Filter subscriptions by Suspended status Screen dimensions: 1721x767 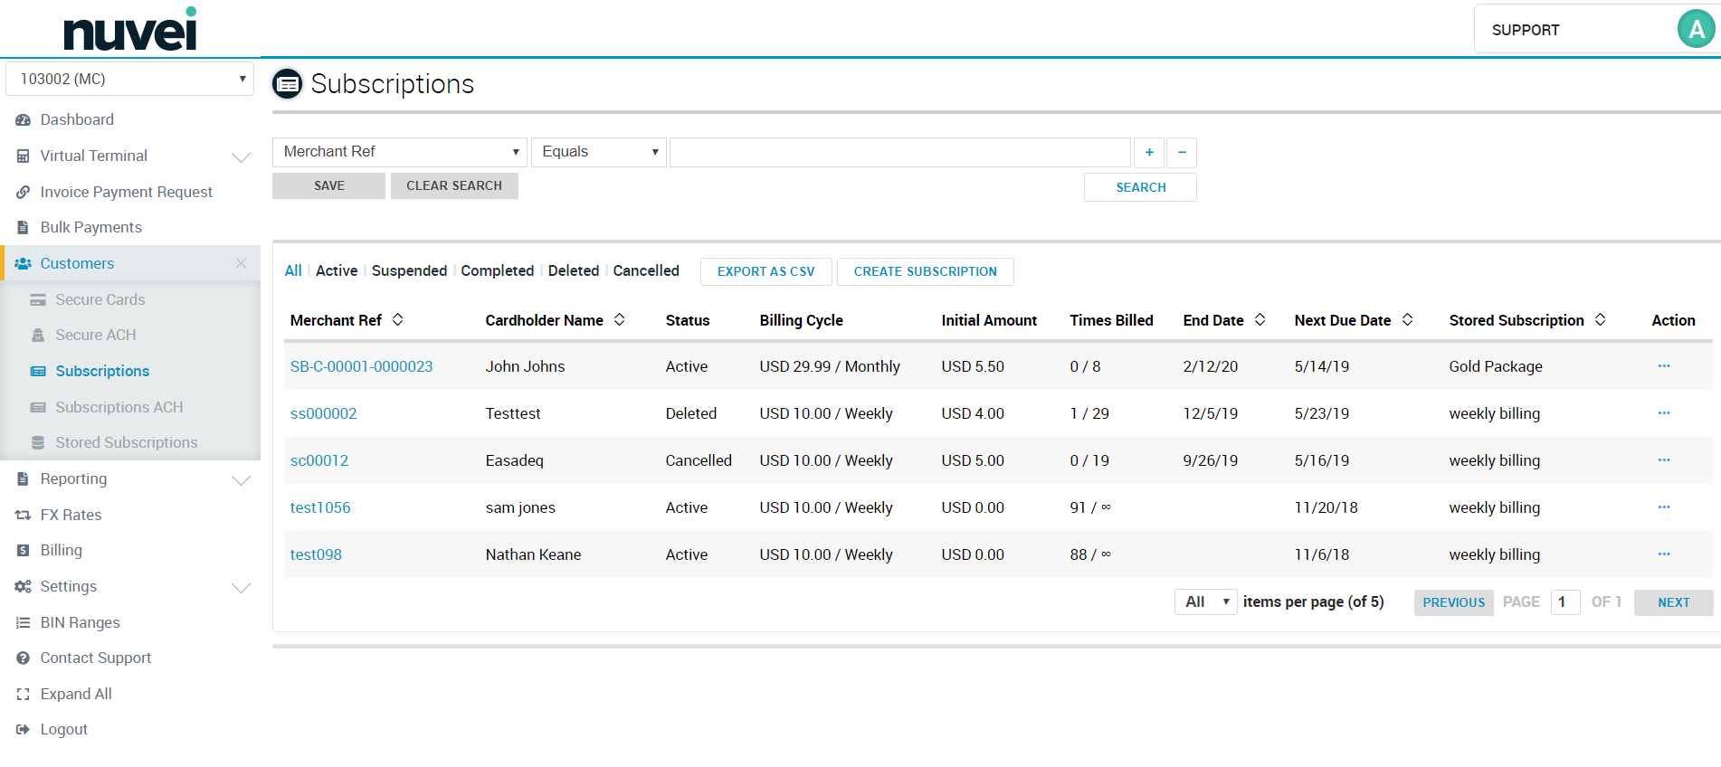coord(409,270)
